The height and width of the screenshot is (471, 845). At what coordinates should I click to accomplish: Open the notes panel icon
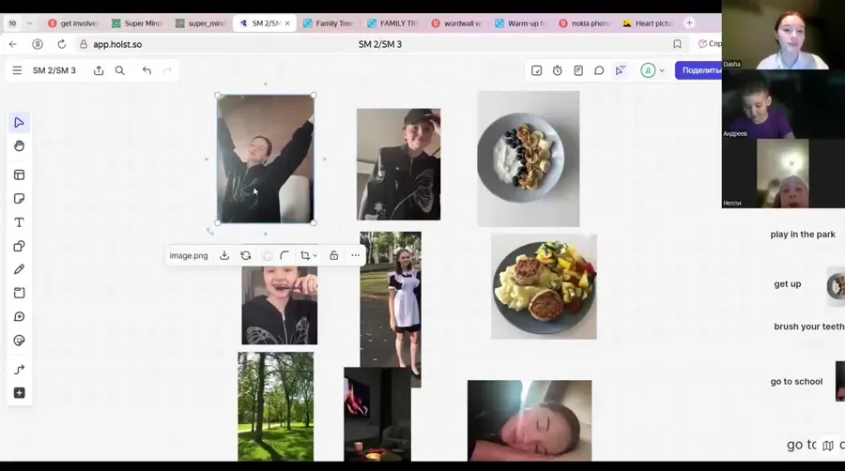[x=578, y=70]
